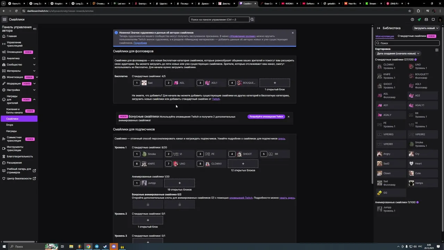The width and height of the screenshot is (444, 250).
Task: Follow the Подробнее link in the banner
Action: point(140,43)
